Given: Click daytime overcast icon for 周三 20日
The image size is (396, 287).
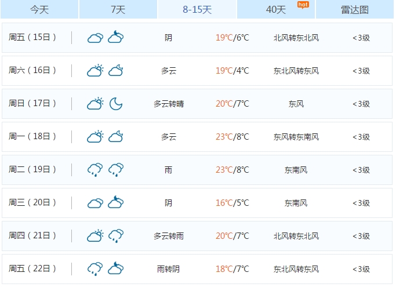Looking at the screenshot, I should point(95,203).
